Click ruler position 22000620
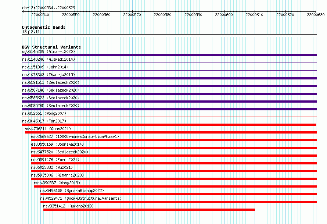327x224 pixels. [x=285, y=15]
